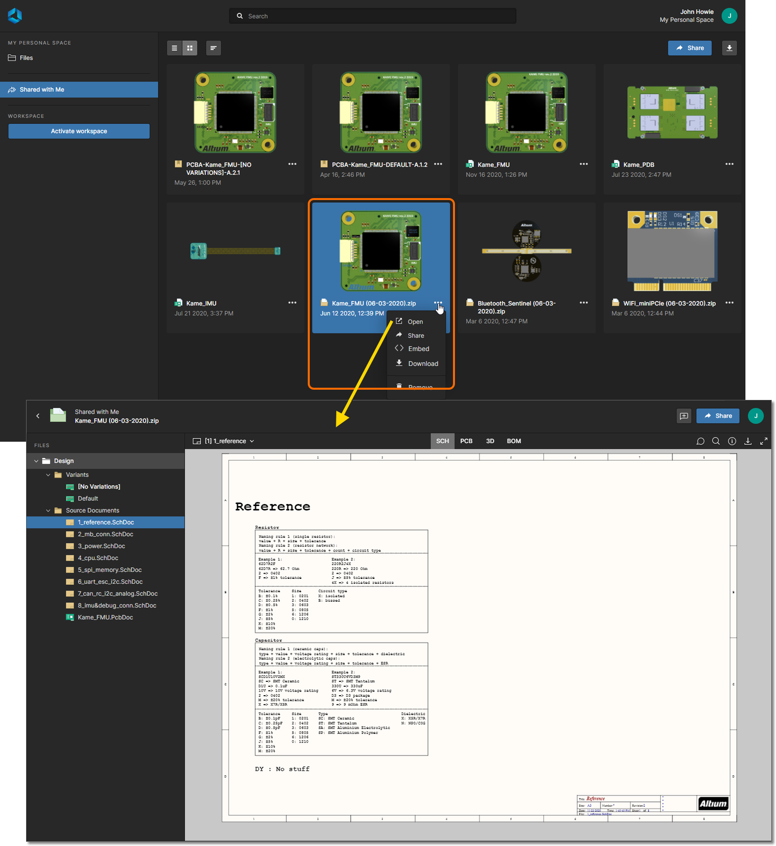This screenshot has width=776, height=846.
Task: Open the 1_reference sheet dropdown
Action: coord(224,441)
